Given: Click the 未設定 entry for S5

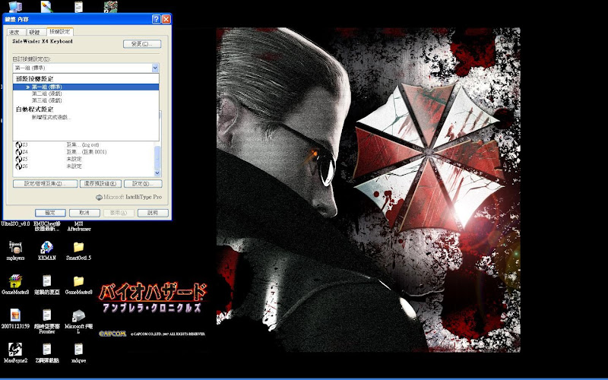Looking at the screenshot, I should click(74, 159).
